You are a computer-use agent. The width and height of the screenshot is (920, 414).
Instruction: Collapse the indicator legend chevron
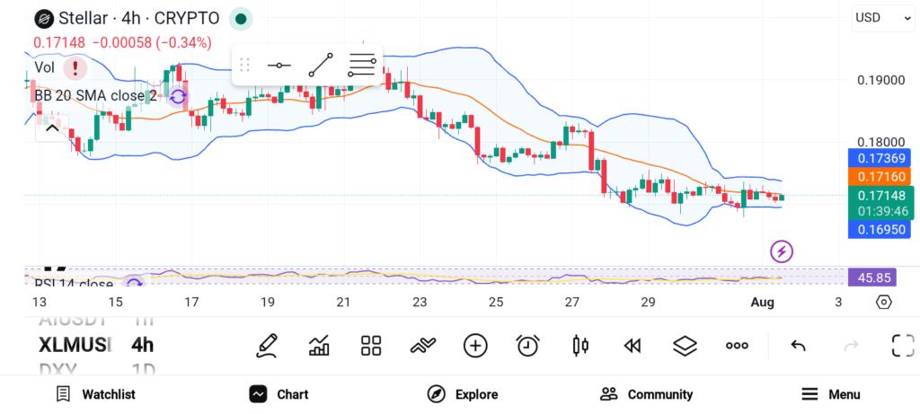[x=51, y=128]
